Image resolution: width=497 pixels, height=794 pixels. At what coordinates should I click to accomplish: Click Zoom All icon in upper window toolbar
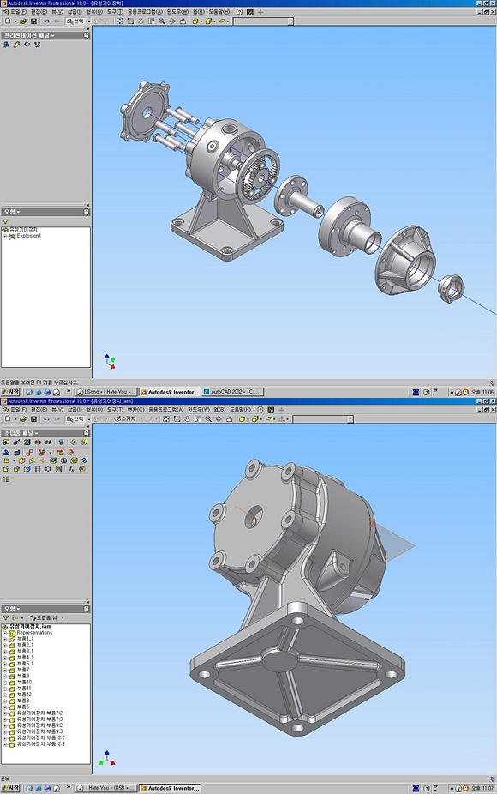120,21
